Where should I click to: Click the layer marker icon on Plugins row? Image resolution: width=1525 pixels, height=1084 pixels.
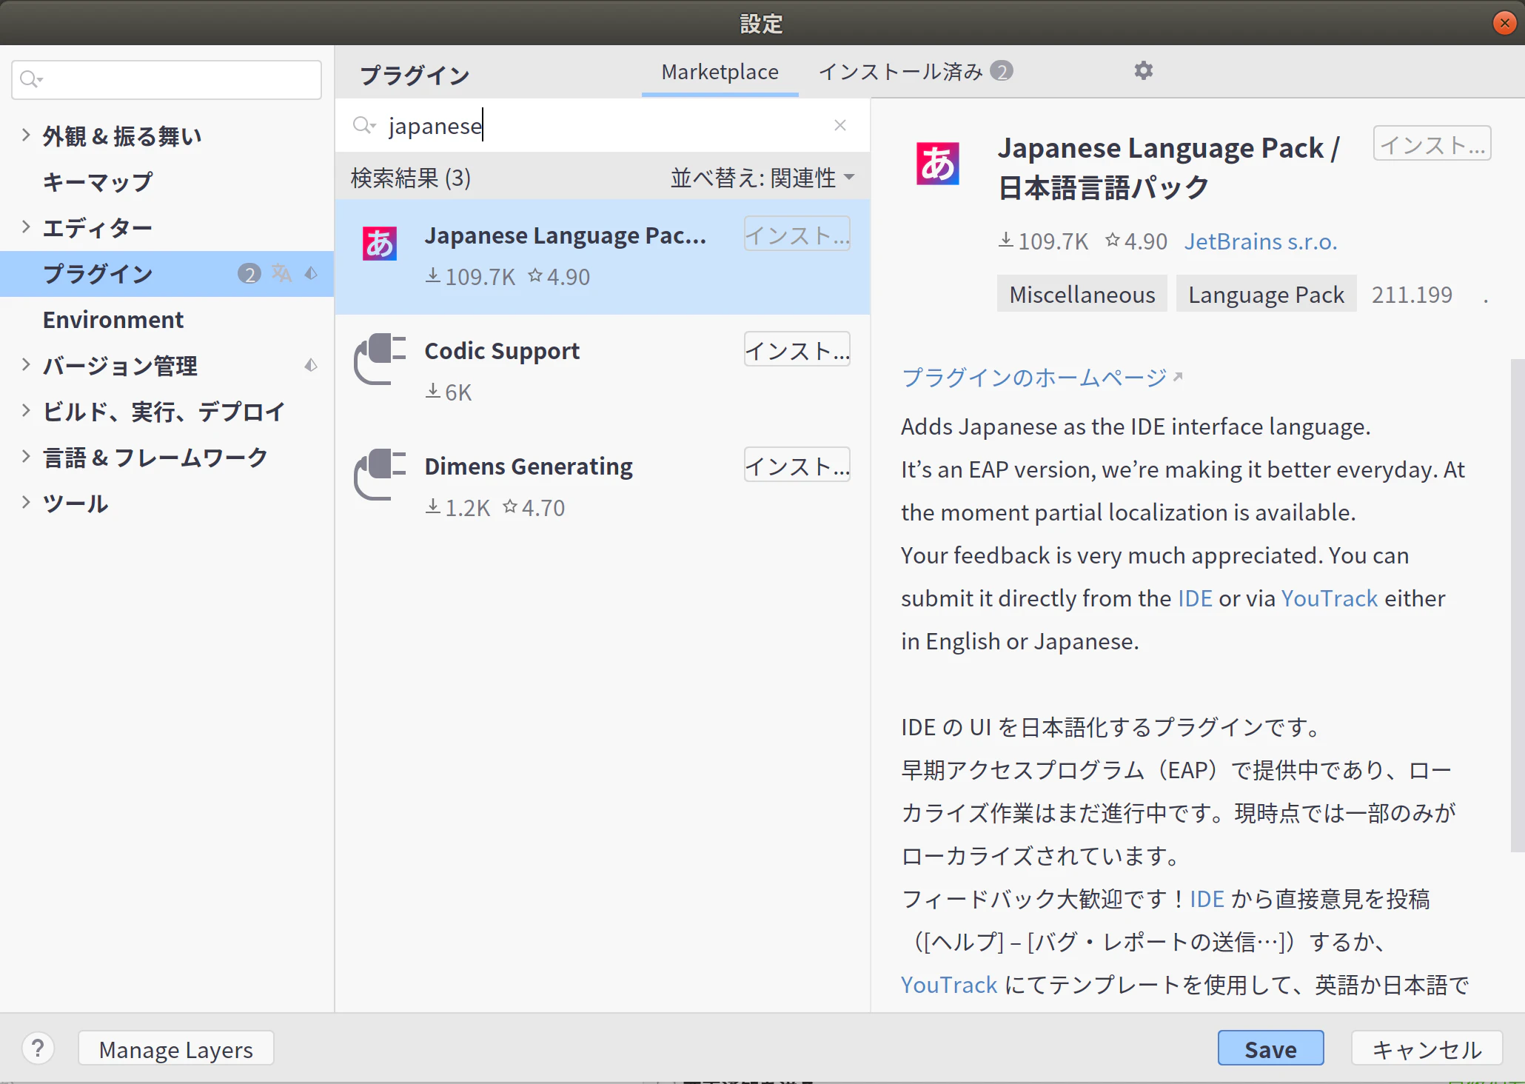(311, 273)
